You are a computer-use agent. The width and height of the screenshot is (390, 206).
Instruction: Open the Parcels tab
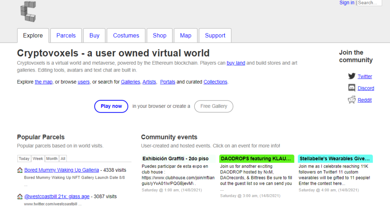66,35
